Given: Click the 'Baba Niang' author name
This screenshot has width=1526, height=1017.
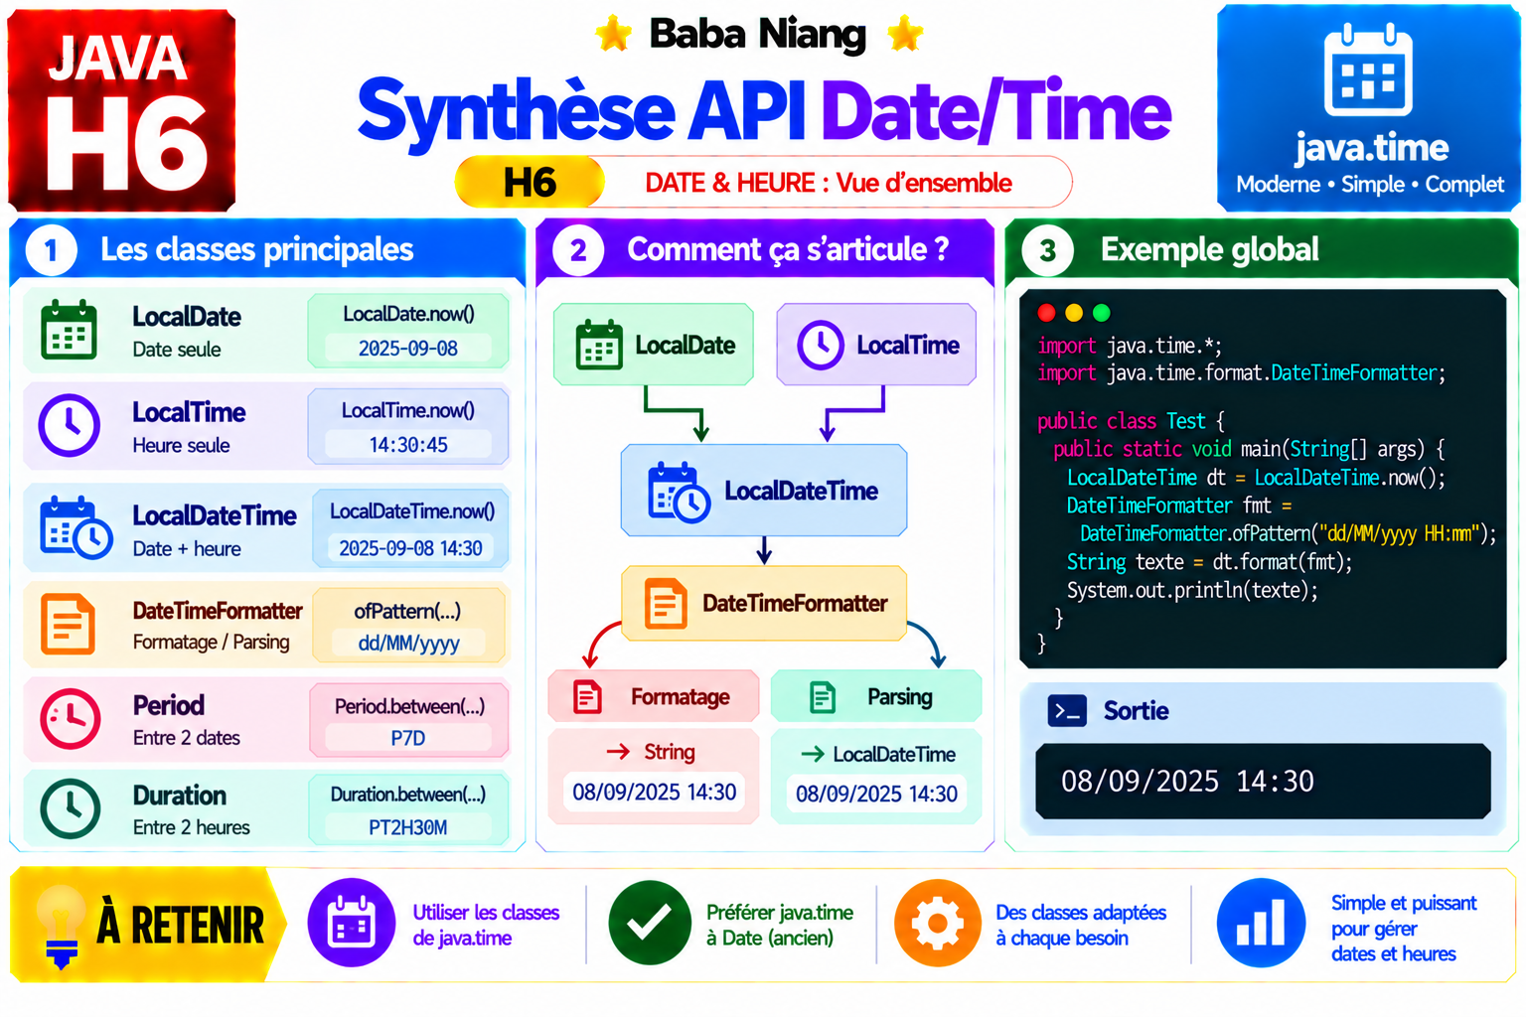Looking at the screenshot, I should pos(758,34).
